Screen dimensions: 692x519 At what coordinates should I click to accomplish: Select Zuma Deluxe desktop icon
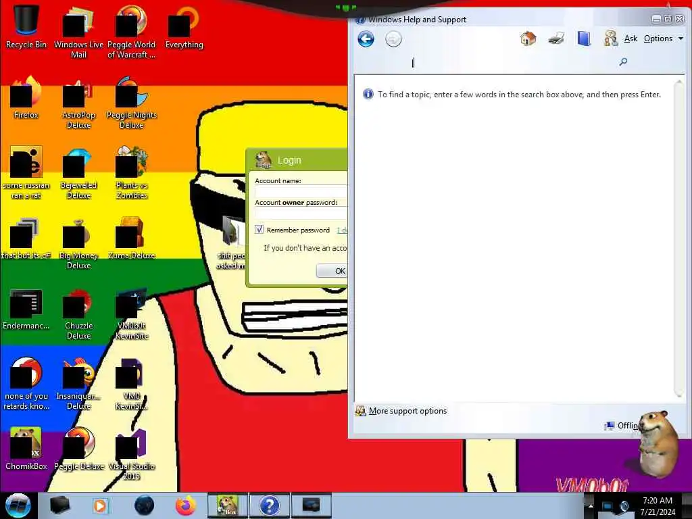click(x=132, y=238)
